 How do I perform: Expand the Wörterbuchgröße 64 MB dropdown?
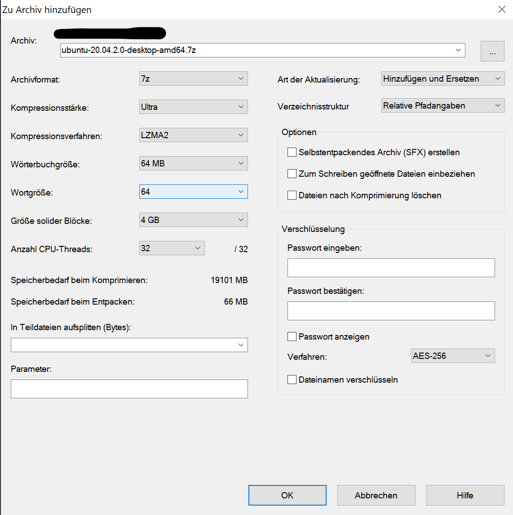(x=193, y=163)
